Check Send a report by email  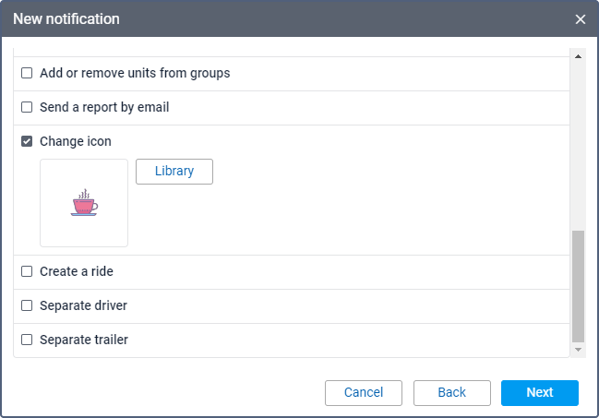[27, 107]
